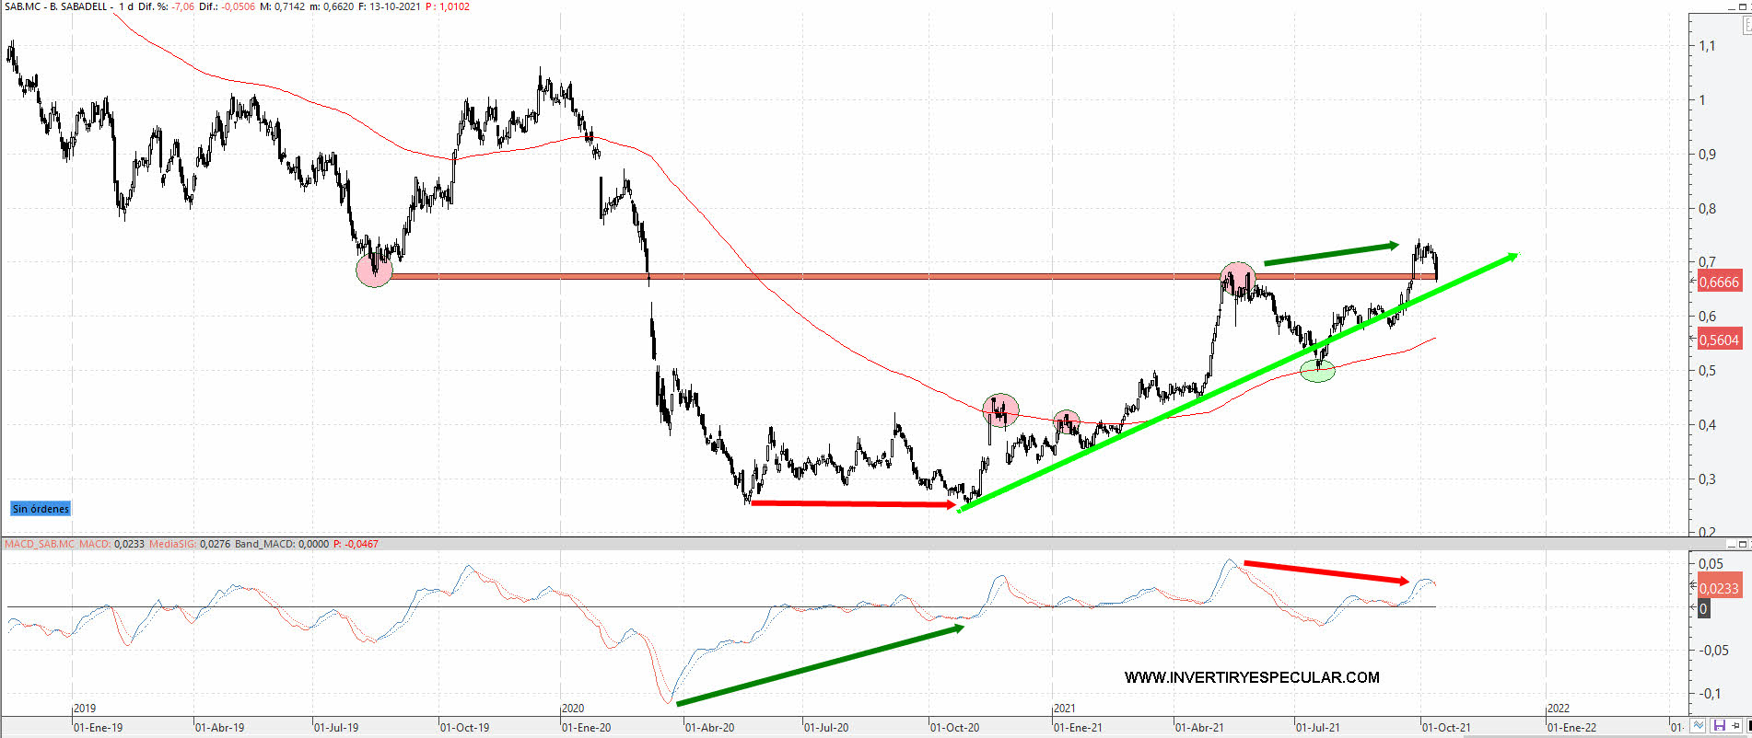
Task: Select the 01-Oct-21 date on time axis
Action: pos(1446,727)
